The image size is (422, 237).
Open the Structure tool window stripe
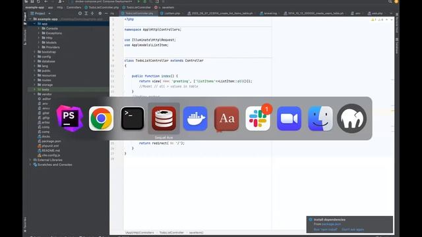coord(25,37)
